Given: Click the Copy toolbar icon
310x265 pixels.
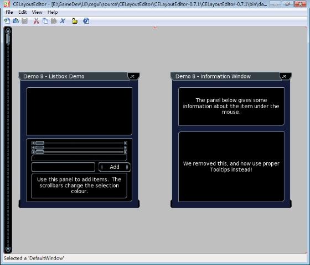Looking at the screenshot, I should coord(45,21).
